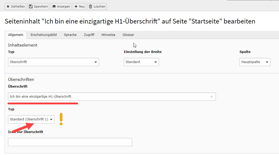Click into the Überschrift text field

(x=109, y=97)
